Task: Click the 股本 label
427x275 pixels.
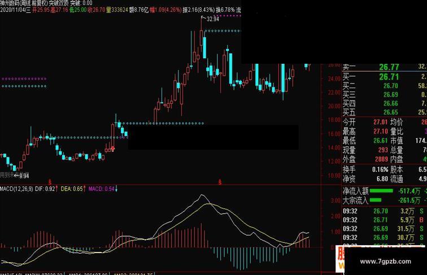Action: (x=396, y=169)
